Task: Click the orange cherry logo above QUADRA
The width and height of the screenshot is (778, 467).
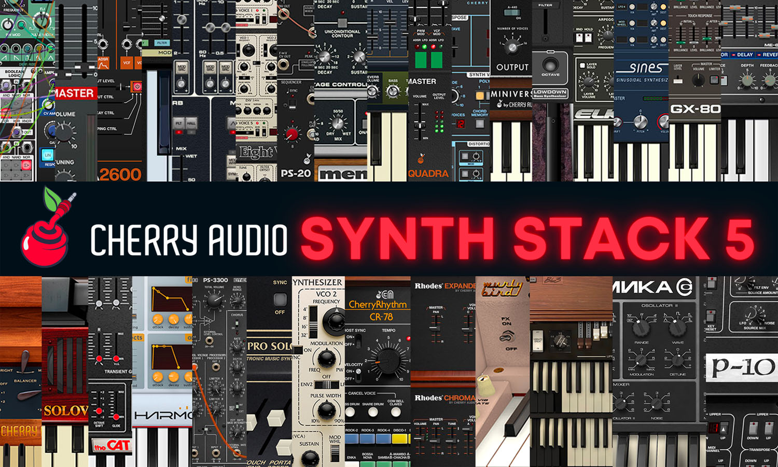Action: 421,158
